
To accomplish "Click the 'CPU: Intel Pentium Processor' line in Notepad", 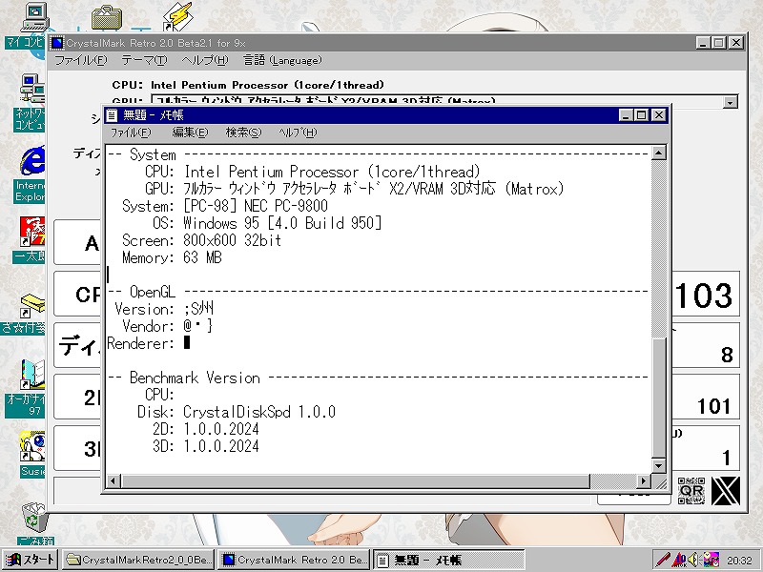I will point(313,172).
